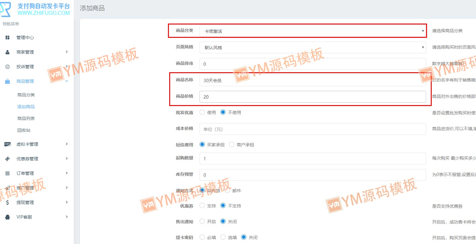Choose 商户承担 for 短信费用
This screenshot has height=244, width=476.
pyautogui.click(x=231, y=144)
